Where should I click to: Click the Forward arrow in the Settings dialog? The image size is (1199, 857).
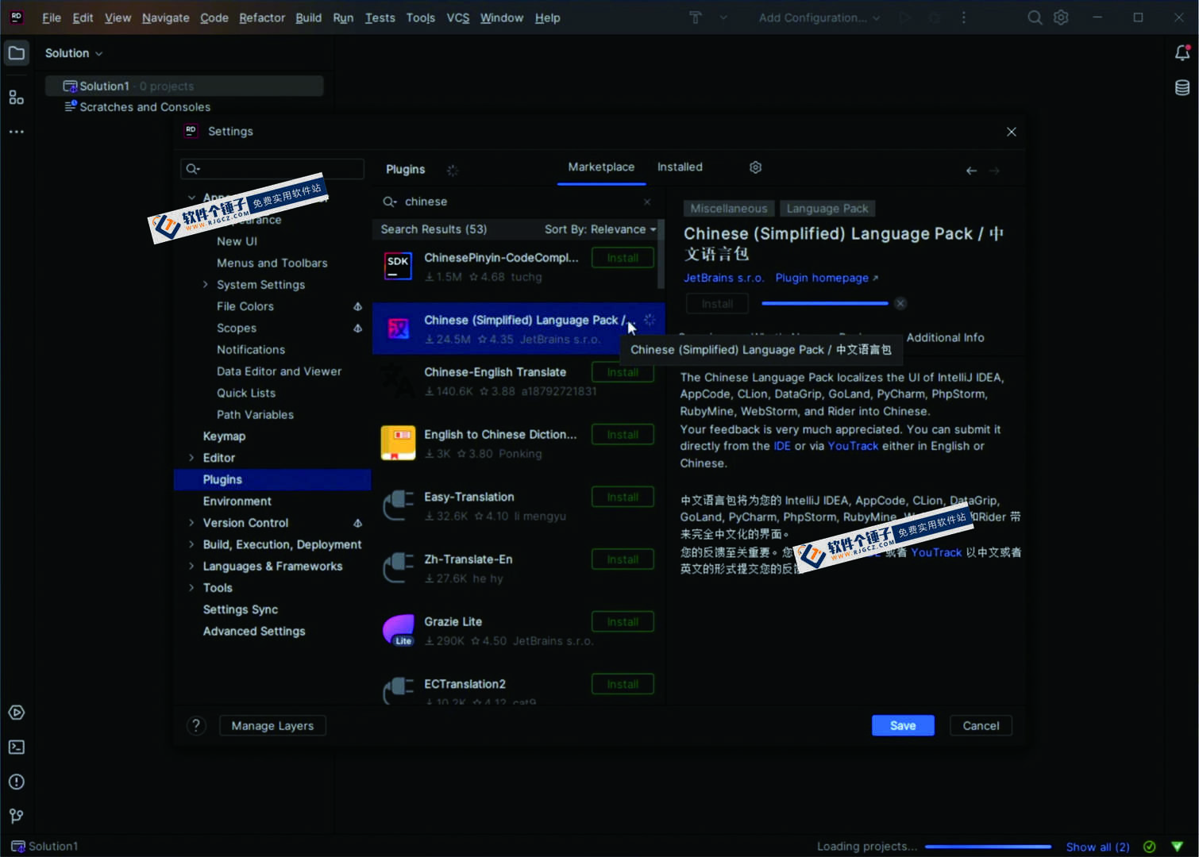[x=994, y=171]
